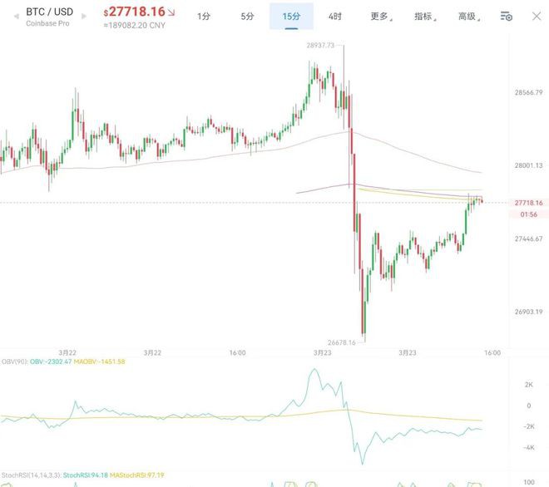Expand the 高级 advanced dropdown

(471, 16)
